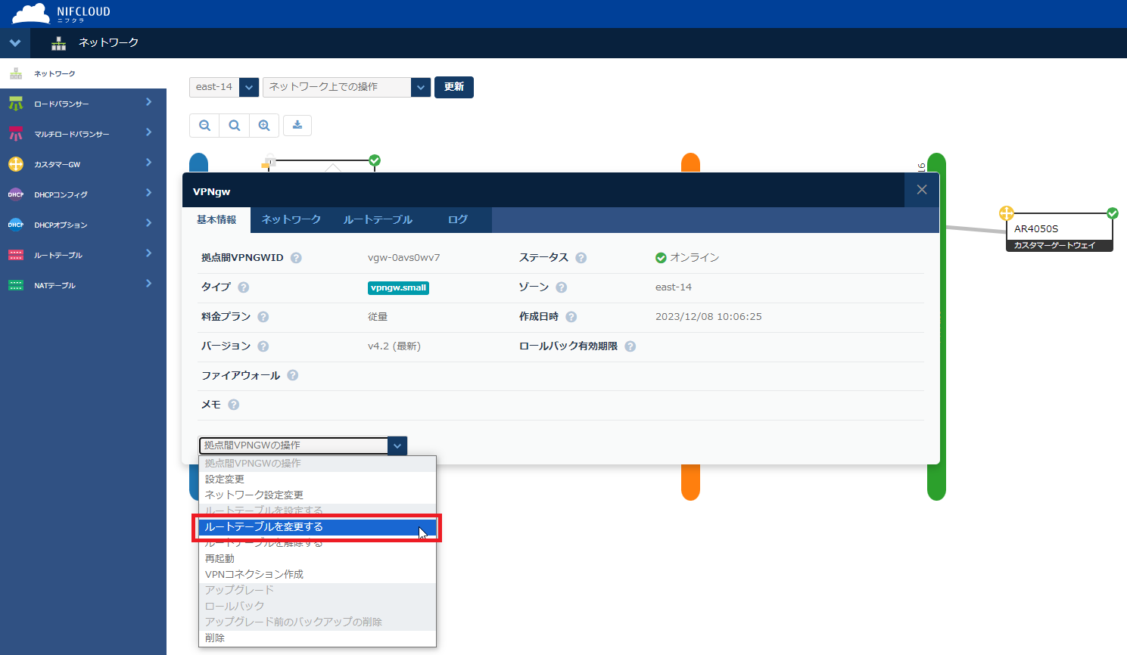
Task: Click the 更新 button
Action: pos(453,87)
